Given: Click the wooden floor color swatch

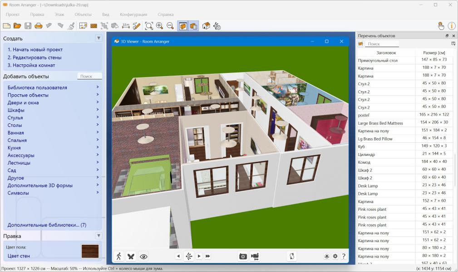Looking at the screenshot, I should click(x=89, y=251).
